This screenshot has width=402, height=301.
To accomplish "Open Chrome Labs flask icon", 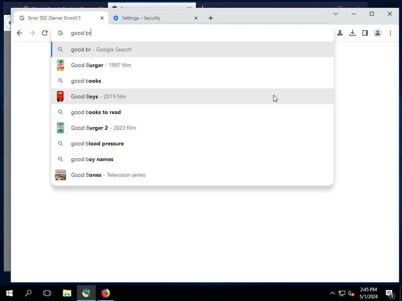I will pos(340,33).
